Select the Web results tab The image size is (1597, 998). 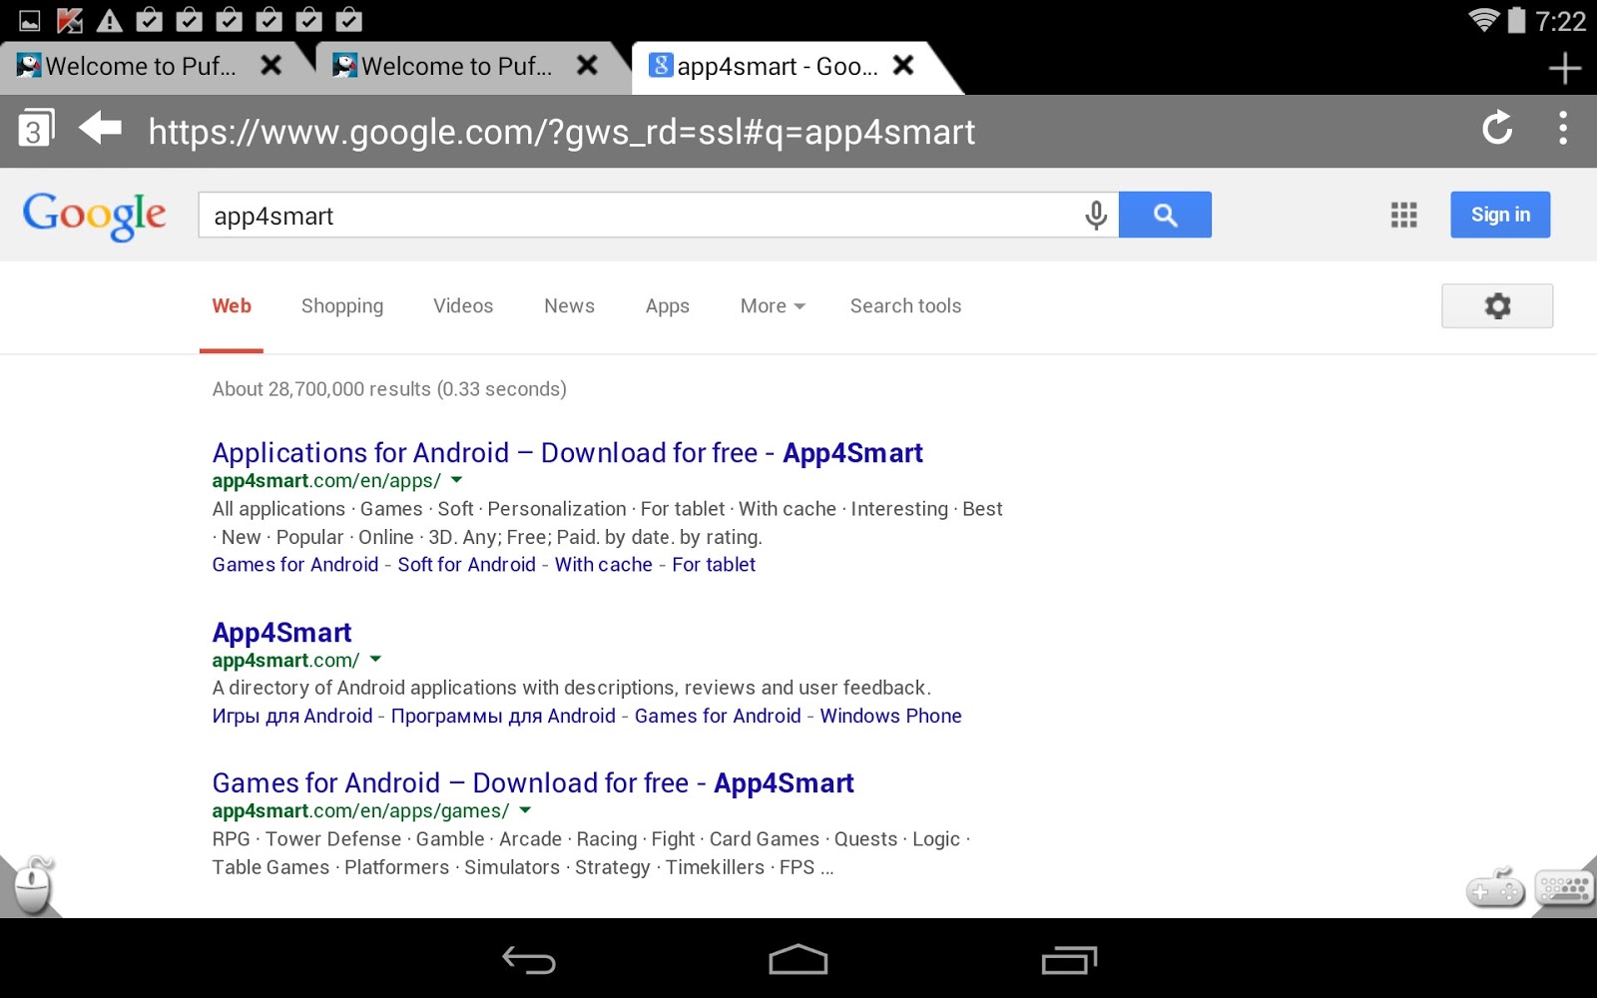point(232,306)
